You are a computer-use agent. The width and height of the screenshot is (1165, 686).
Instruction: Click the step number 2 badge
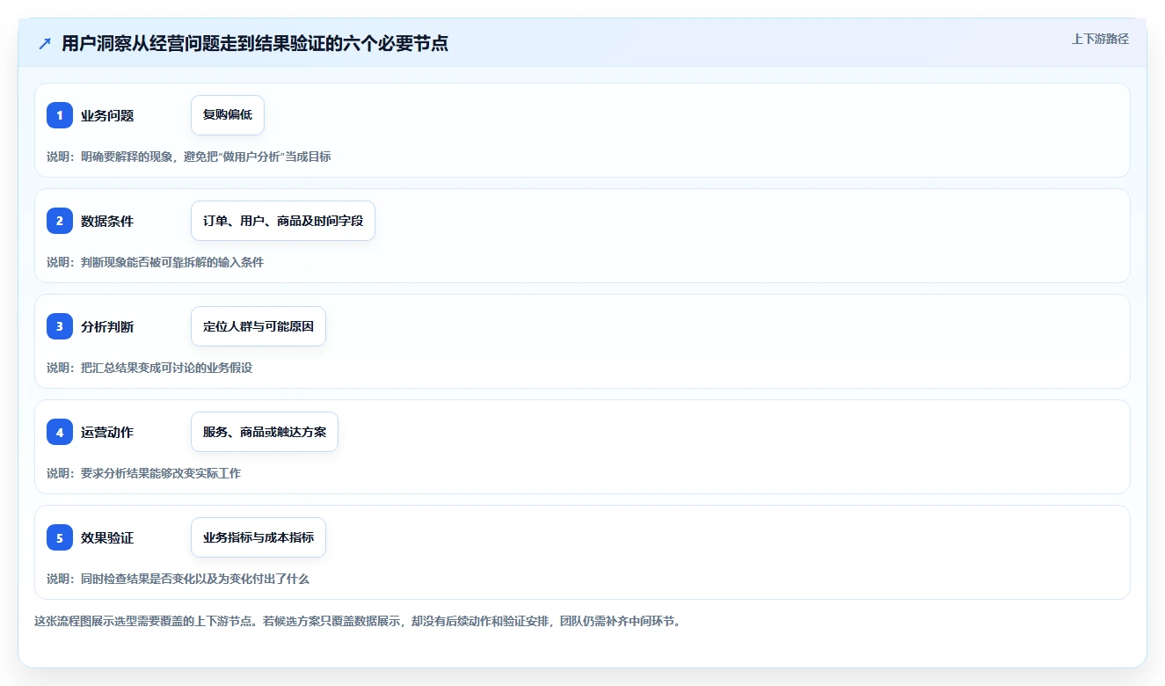tap(60, 221)
